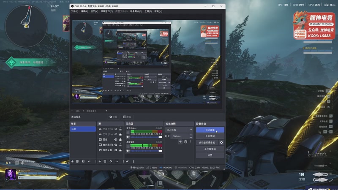Image resolution: width=338 pixels, height=190 pixels.
Task: Remove transition with the 转场动画 trash icon
Action: click(185, 142)
